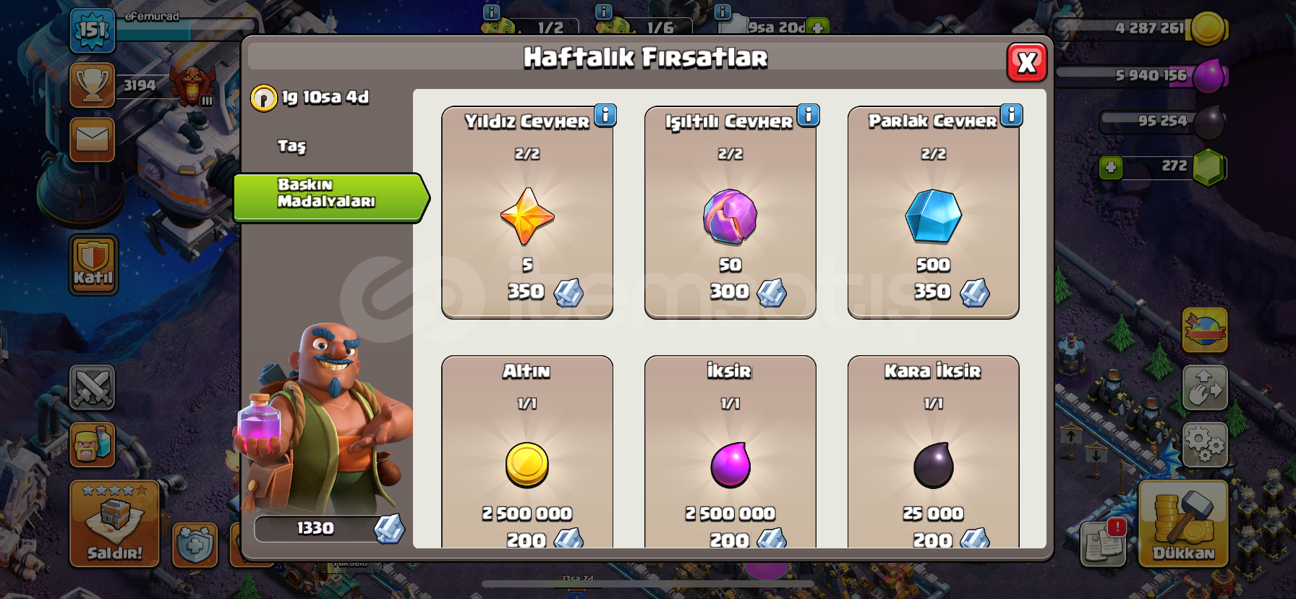This screenshot has height=599, width=1296.
Task: Open info for Işıltılı Cevher offer
Action: 809,115
